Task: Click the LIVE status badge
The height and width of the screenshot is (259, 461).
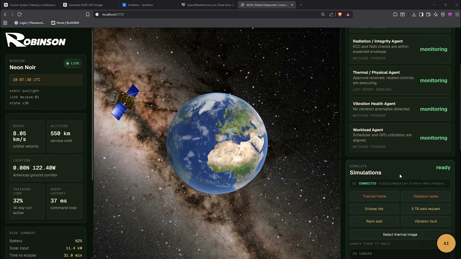Action: [73, 63]
